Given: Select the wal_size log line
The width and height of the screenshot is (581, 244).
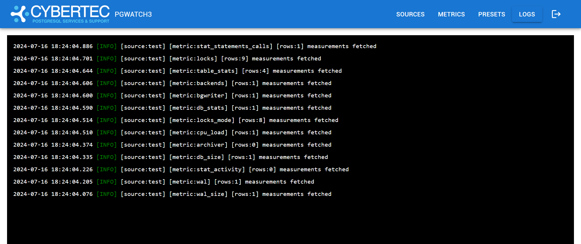Looking at the screenshot, I should (x=172, y=194).
